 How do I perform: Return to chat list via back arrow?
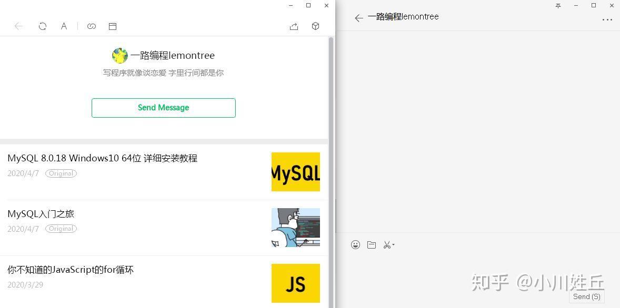tap(358, 17)
